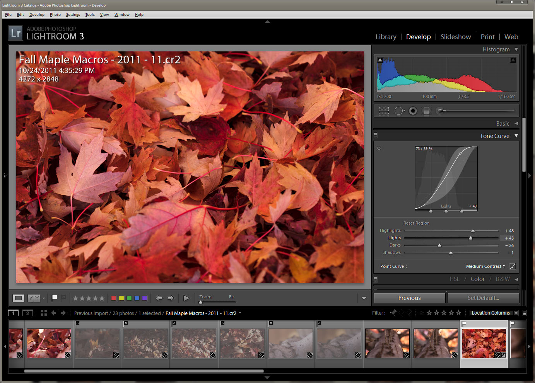This screenshot has width=535, height=383.
Task: Hide the bottom filmstrip panel
Action: pyautogui.click(x=267, y=378)
